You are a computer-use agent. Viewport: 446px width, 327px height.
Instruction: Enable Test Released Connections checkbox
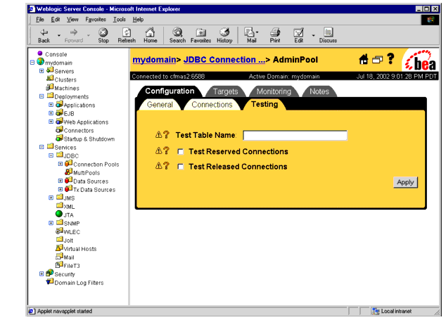[x=181, y=167]
